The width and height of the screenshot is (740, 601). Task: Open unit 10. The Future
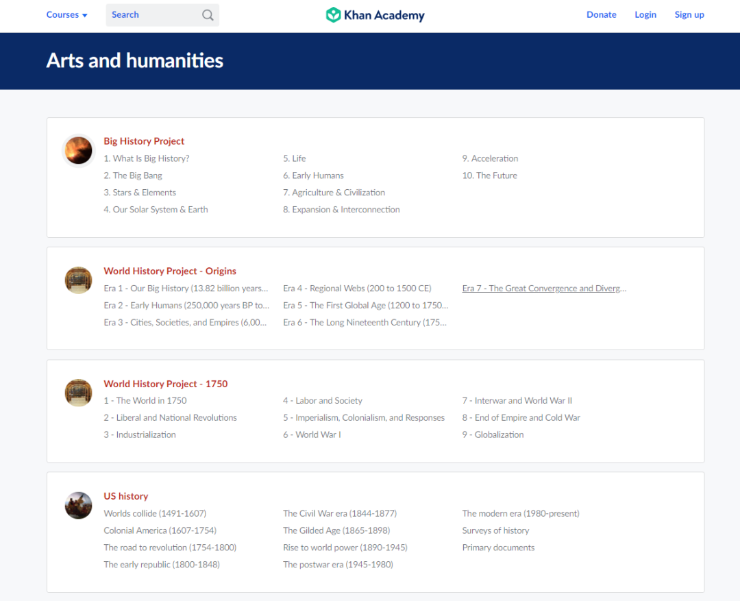tap(489, 175)
